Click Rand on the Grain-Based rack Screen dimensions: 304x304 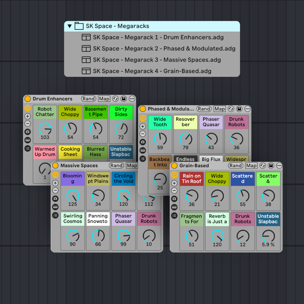coord(236,166)
